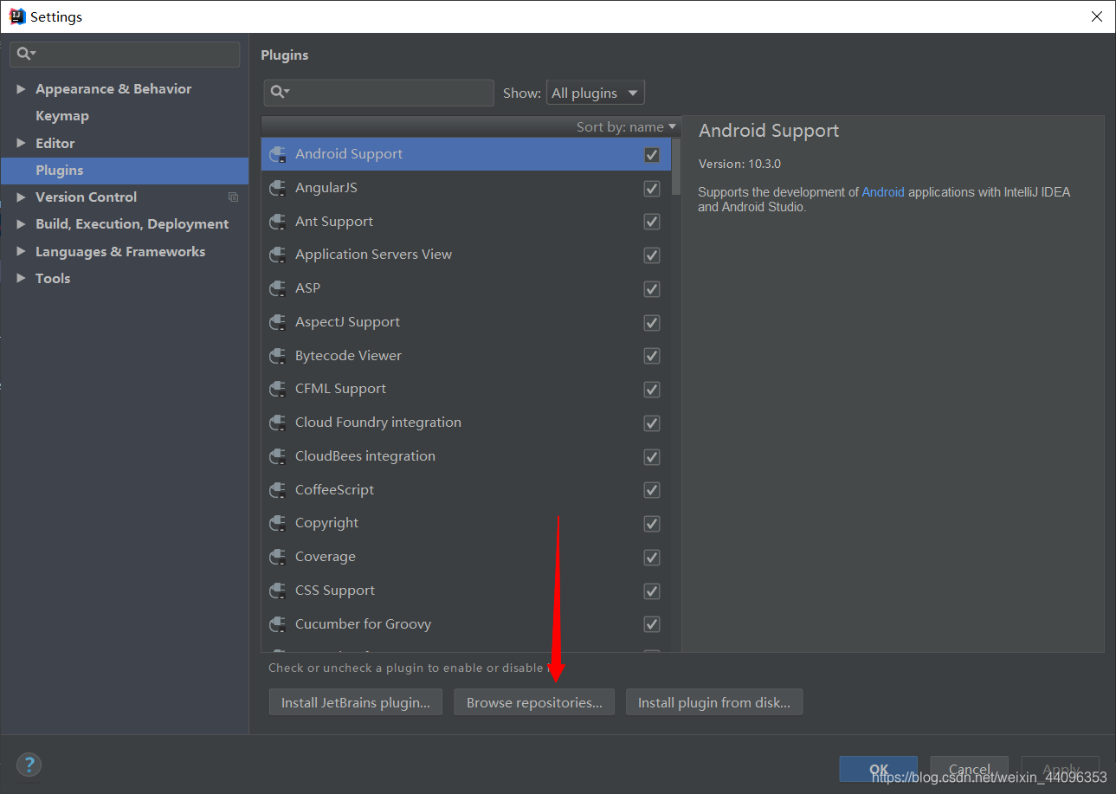
Task: Uncheck the Bytecode Viewer checkbox
Action: [652, 357]
